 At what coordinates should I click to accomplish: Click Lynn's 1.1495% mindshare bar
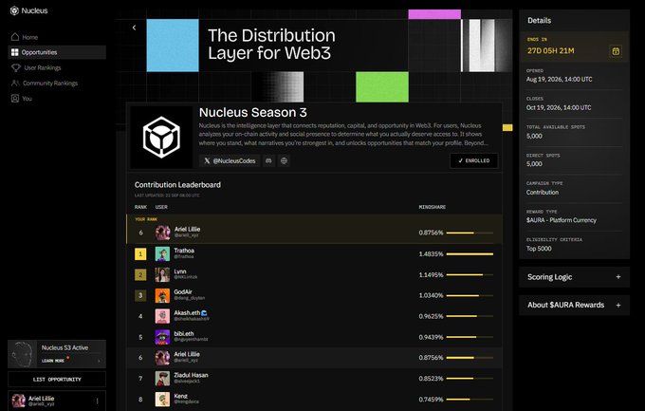point(470,274)
